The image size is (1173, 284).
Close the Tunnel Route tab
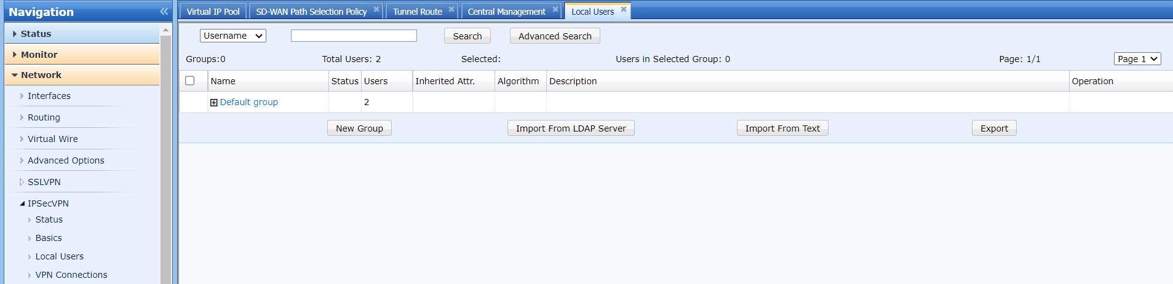451,10
